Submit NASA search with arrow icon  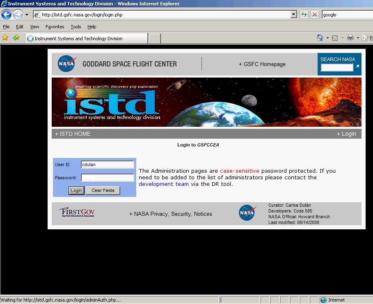(357, 66)
